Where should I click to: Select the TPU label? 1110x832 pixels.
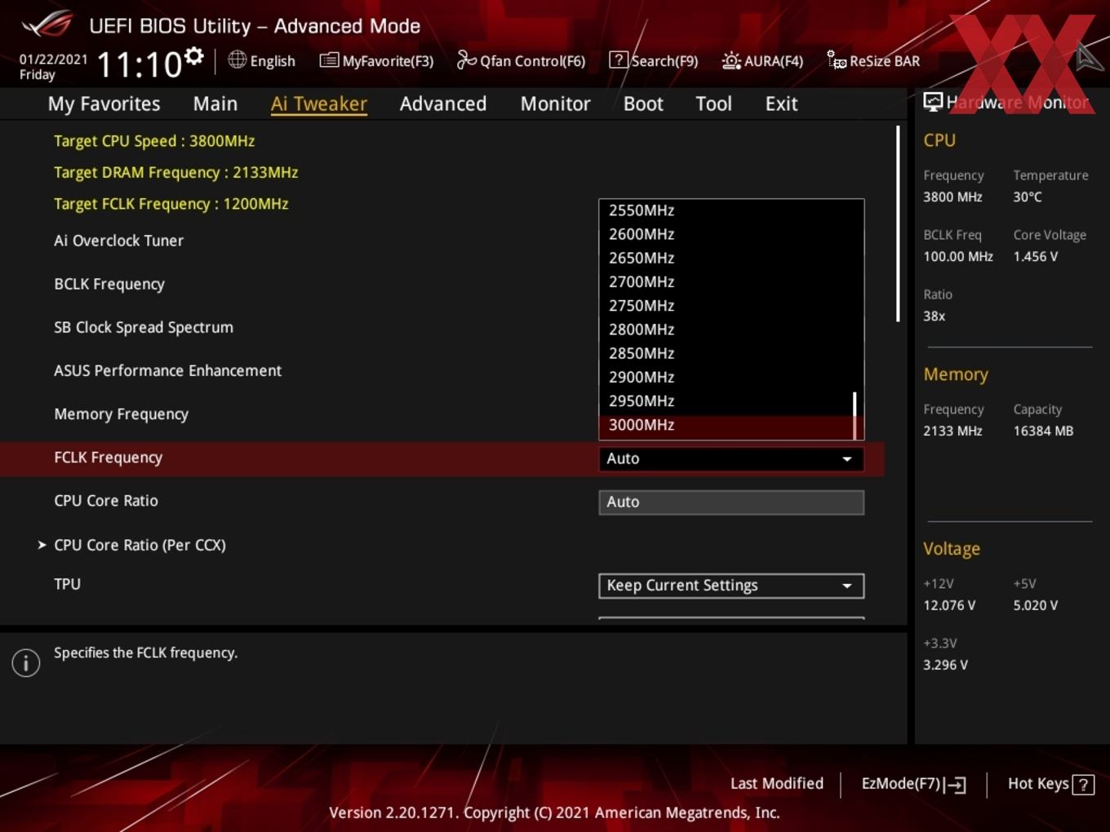pos(67,584)
